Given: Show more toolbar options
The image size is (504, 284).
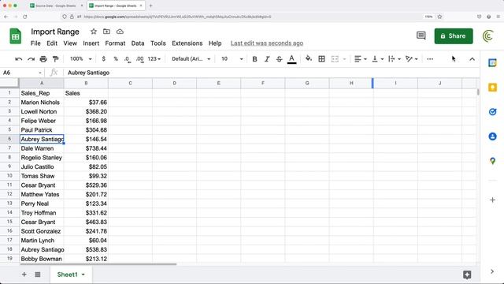Looking at the screenshot, I should (x=430, y=59).
